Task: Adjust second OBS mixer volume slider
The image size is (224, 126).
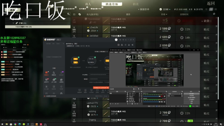Action: 152,102
